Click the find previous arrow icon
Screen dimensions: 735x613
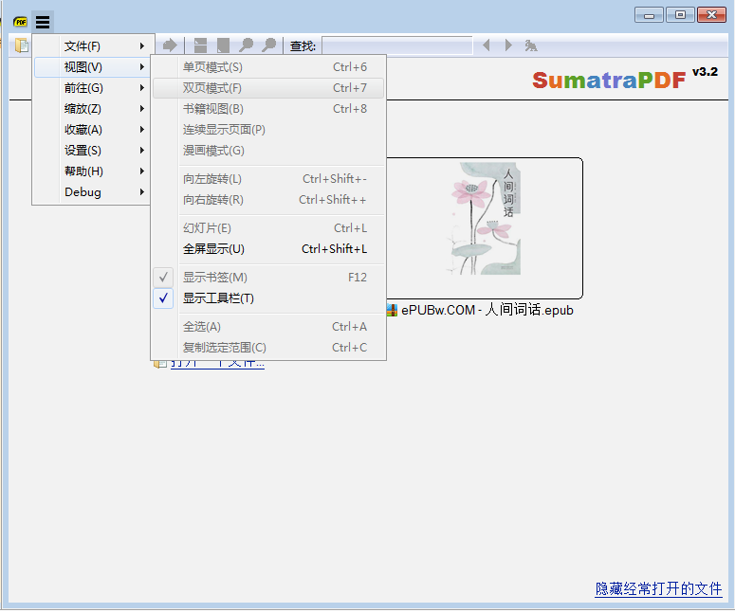point(487,45)
